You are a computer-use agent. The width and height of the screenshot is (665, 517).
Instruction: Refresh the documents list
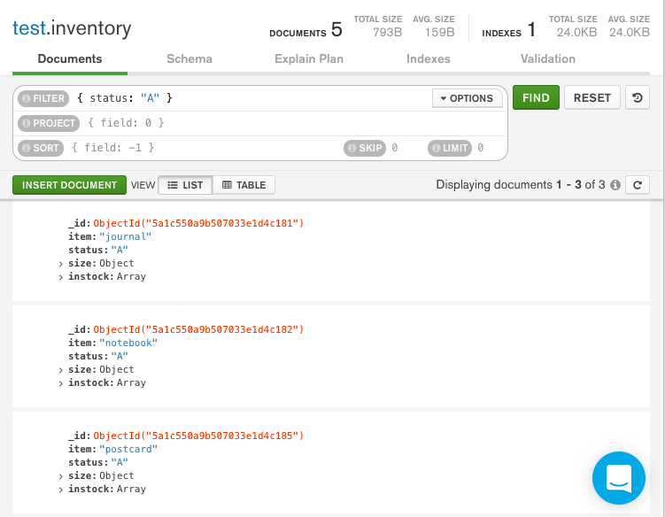coord(638,185)
